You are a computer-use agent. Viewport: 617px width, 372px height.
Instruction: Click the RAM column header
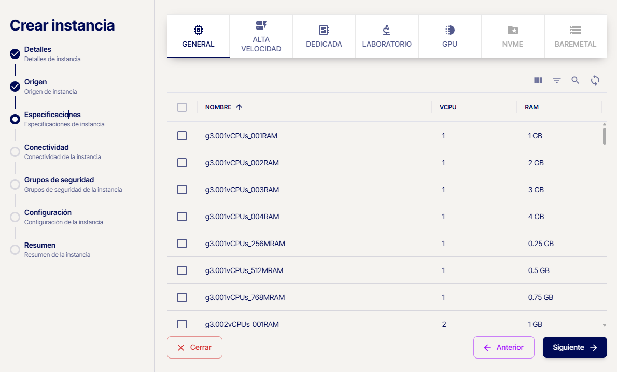(531, 107)
